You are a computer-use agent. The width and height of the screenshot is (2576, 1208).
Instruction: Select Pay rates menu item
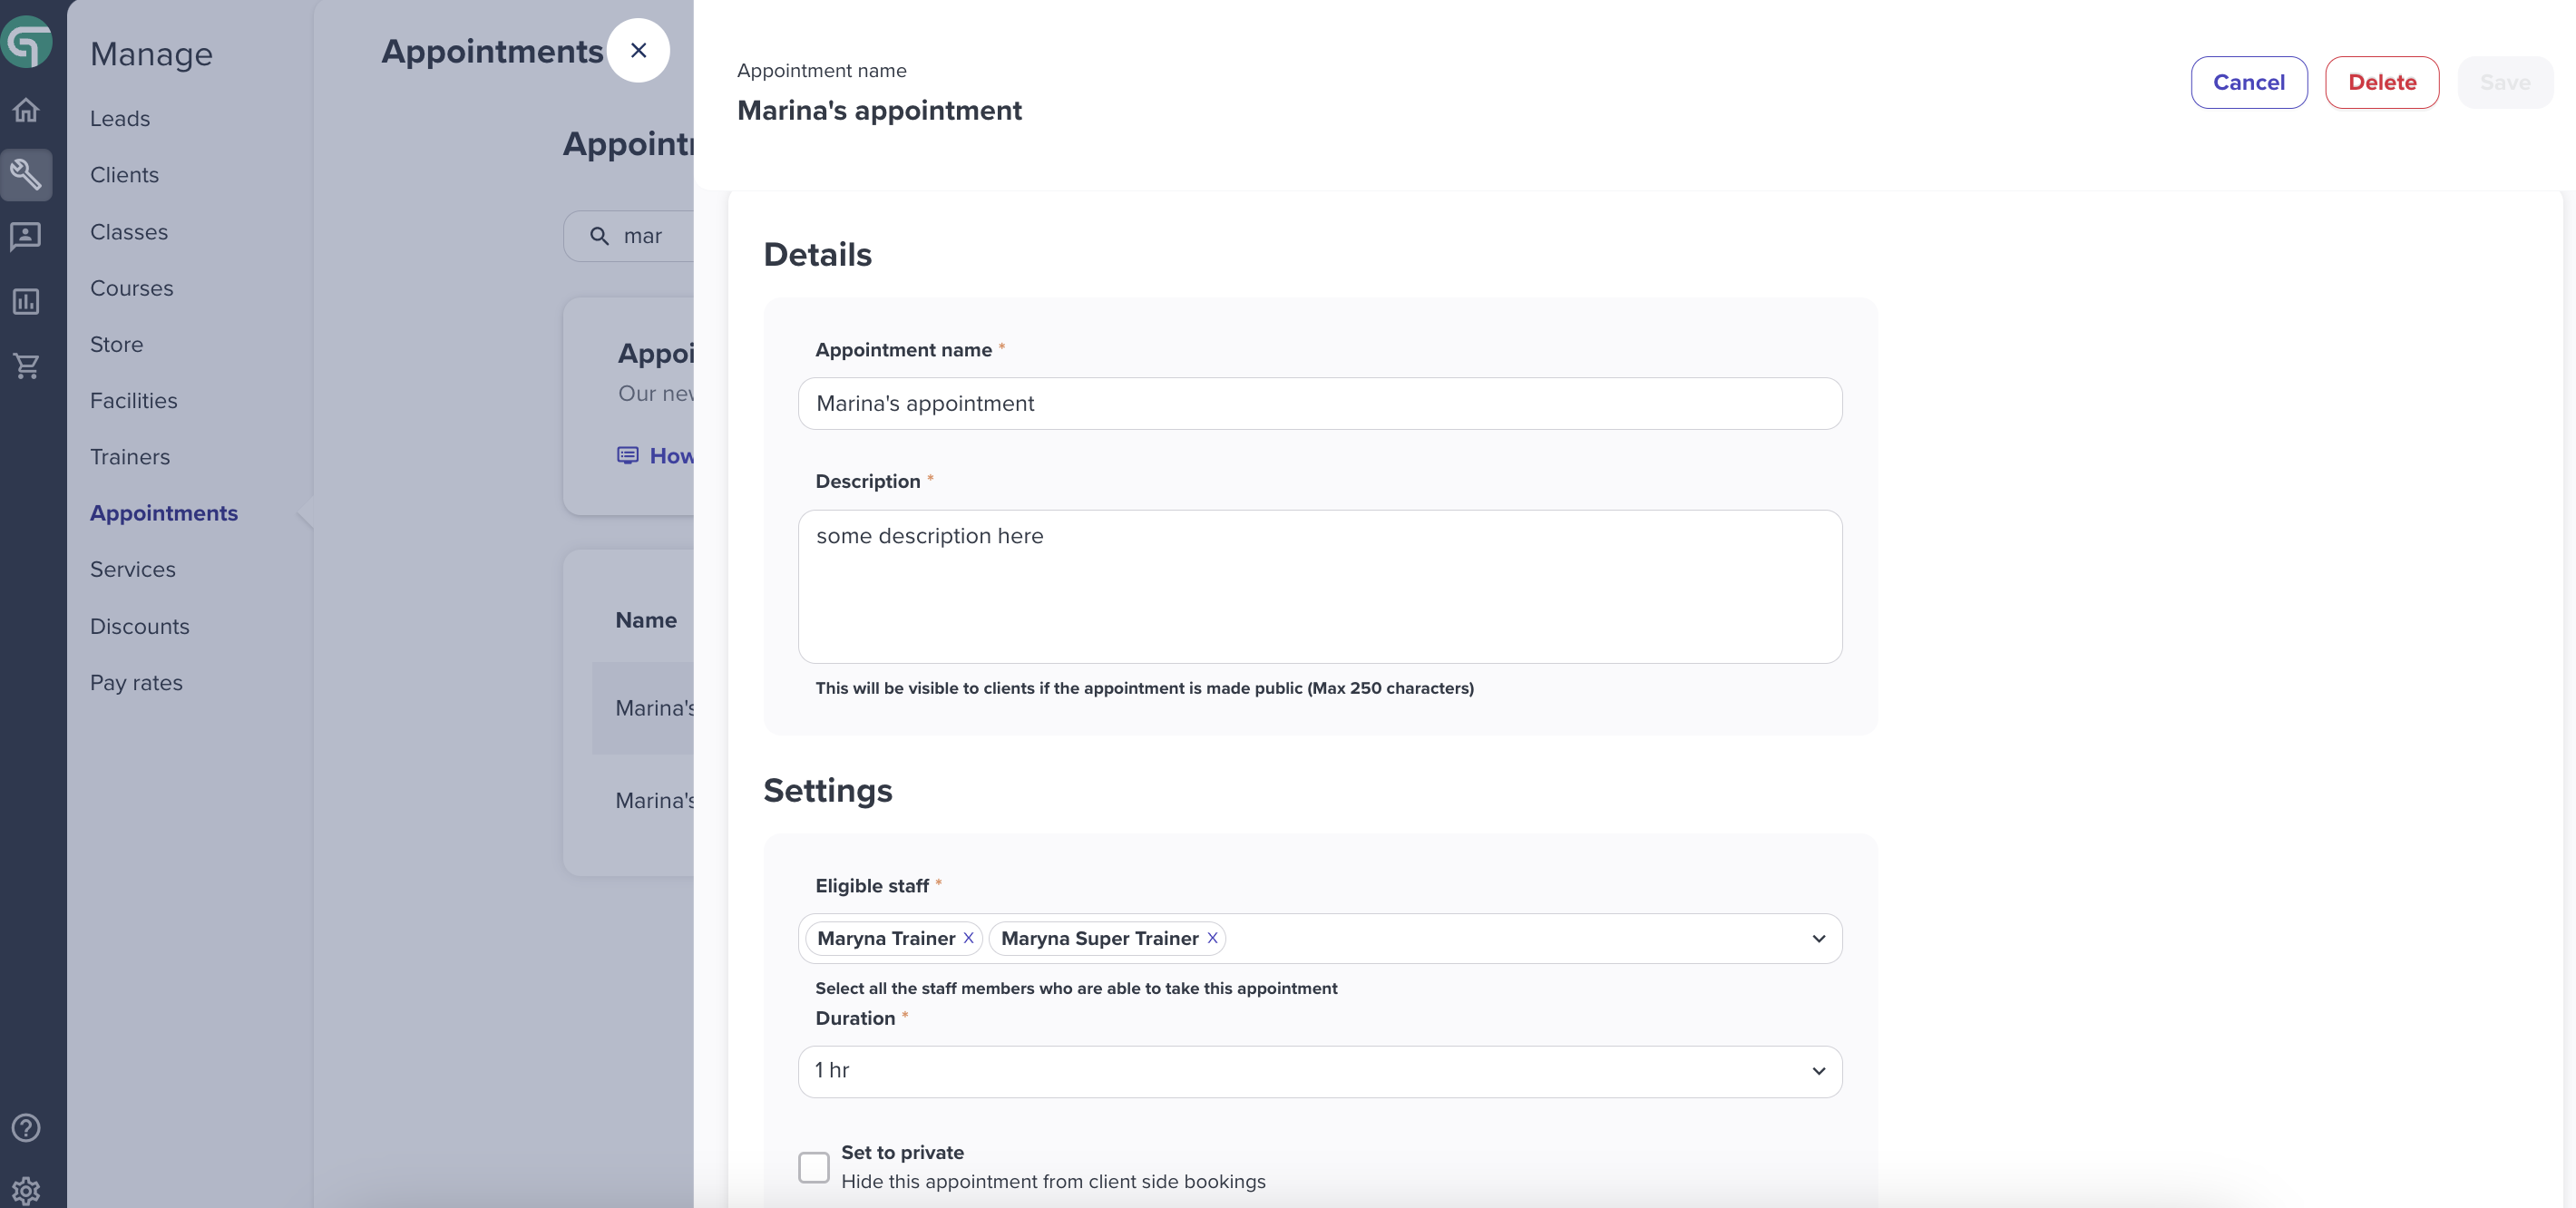[136, 683]
